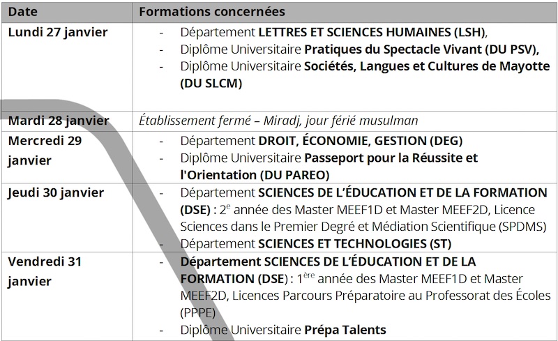
Task: Click SCIENCES ET TECHNOLOGIES (ST) entry
Action: point(354,244)
